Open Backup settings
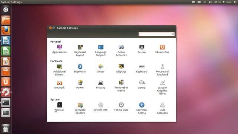The height and width of the screenshot is (134, 238). coord(59,107)
